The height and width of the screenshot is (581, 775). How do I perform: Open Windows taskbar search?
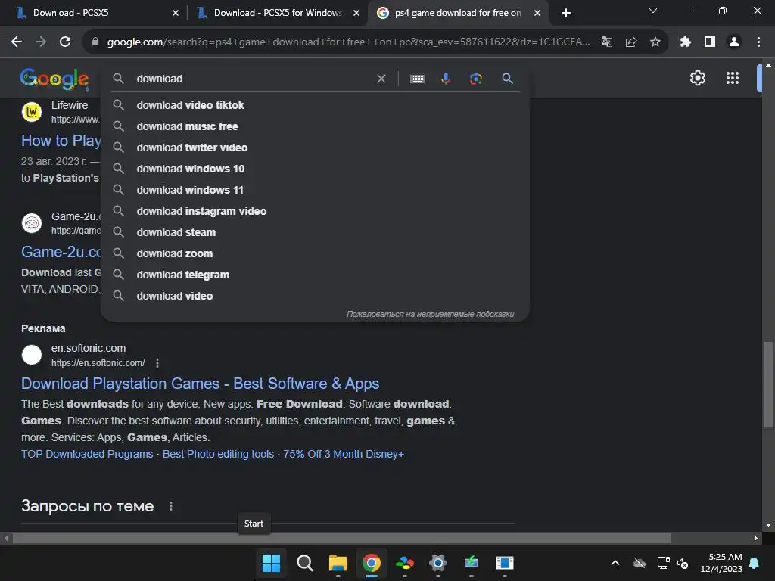click(x=304, y=563)
